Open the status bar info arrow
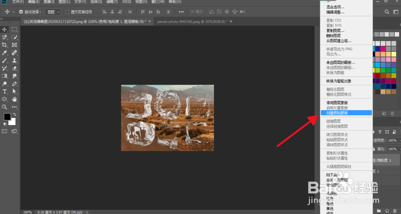The image size is (401, 214). click(87, 212)
